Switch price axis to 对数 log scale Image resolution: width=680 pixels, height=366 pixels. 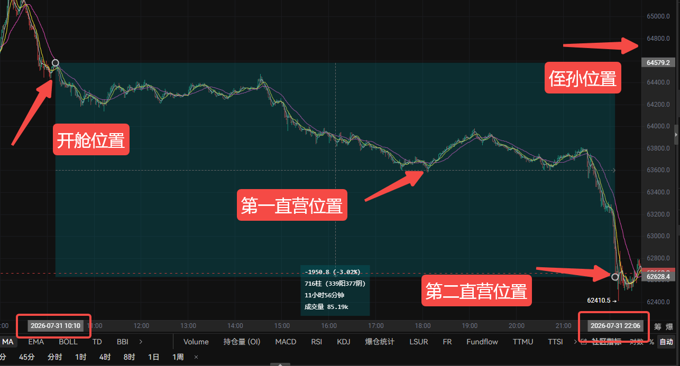[x=637, y=342]
